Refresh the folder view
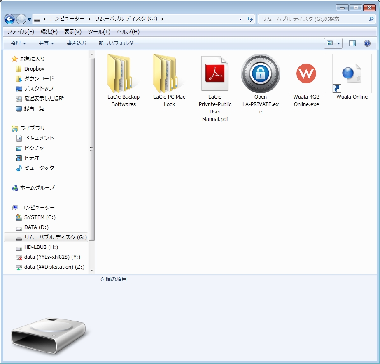Viewport: 380px width, 364px height. point(250,19)
